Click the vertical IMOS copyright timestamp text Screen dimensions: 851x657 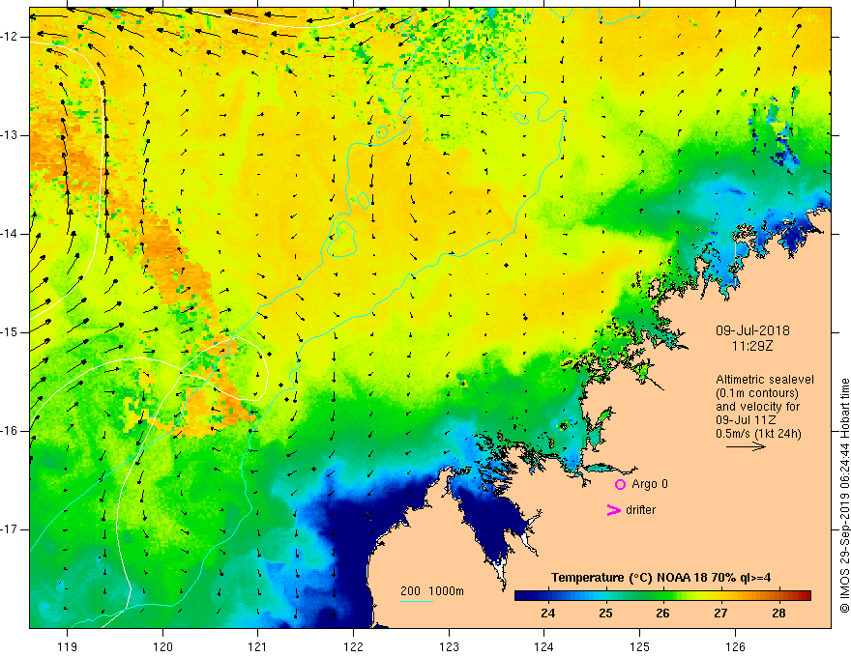click(844, 496)
